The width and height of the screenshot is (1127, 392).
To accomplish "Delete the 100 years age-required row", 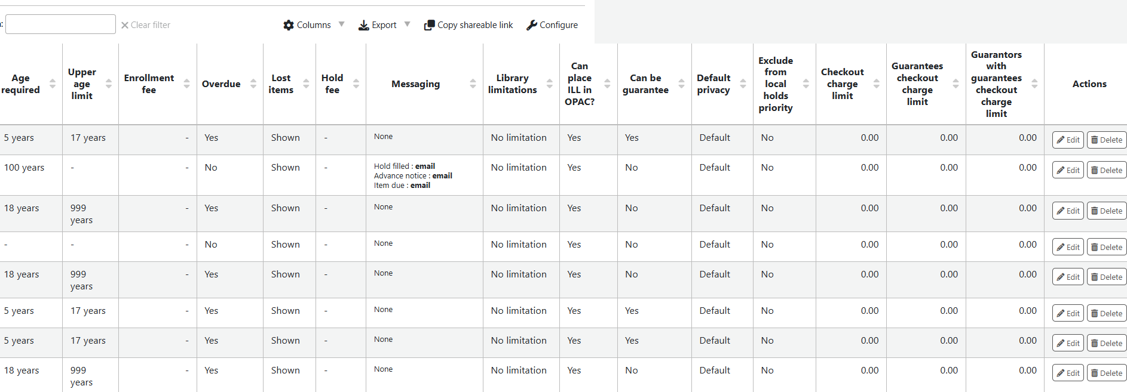I will pyautogui.click(x=1107, y=170).
